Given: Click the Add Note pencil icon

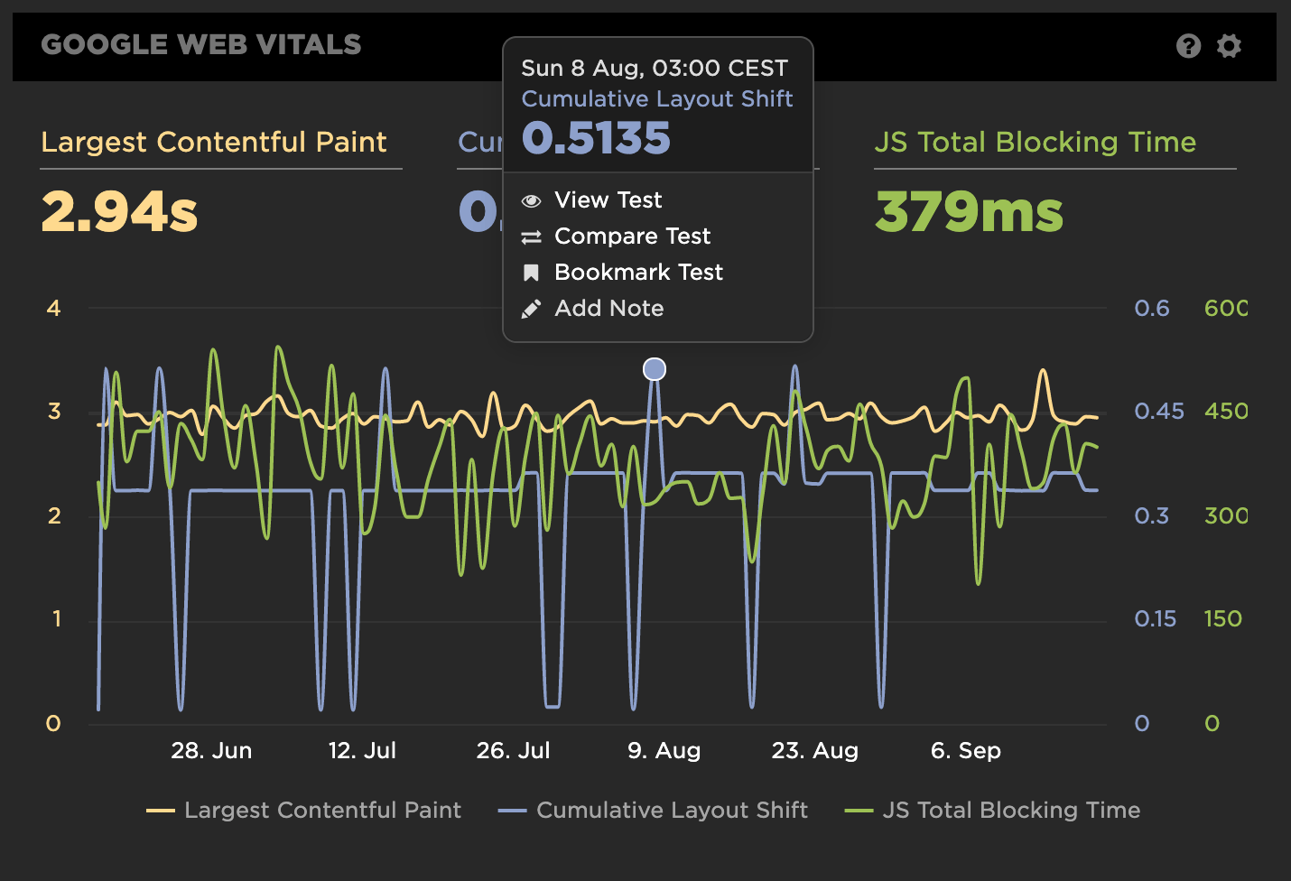Looking at the screenshot, I should tap(532, 309).
